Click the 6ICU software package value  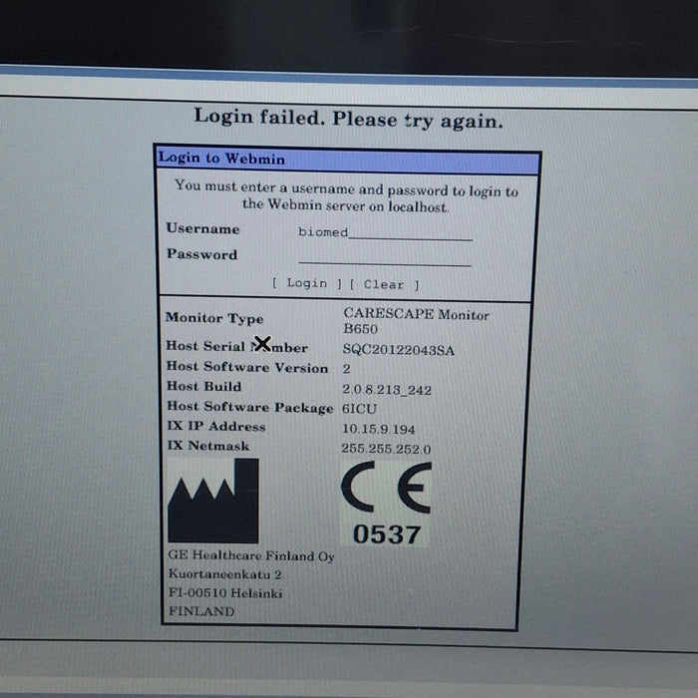(360, 408)
